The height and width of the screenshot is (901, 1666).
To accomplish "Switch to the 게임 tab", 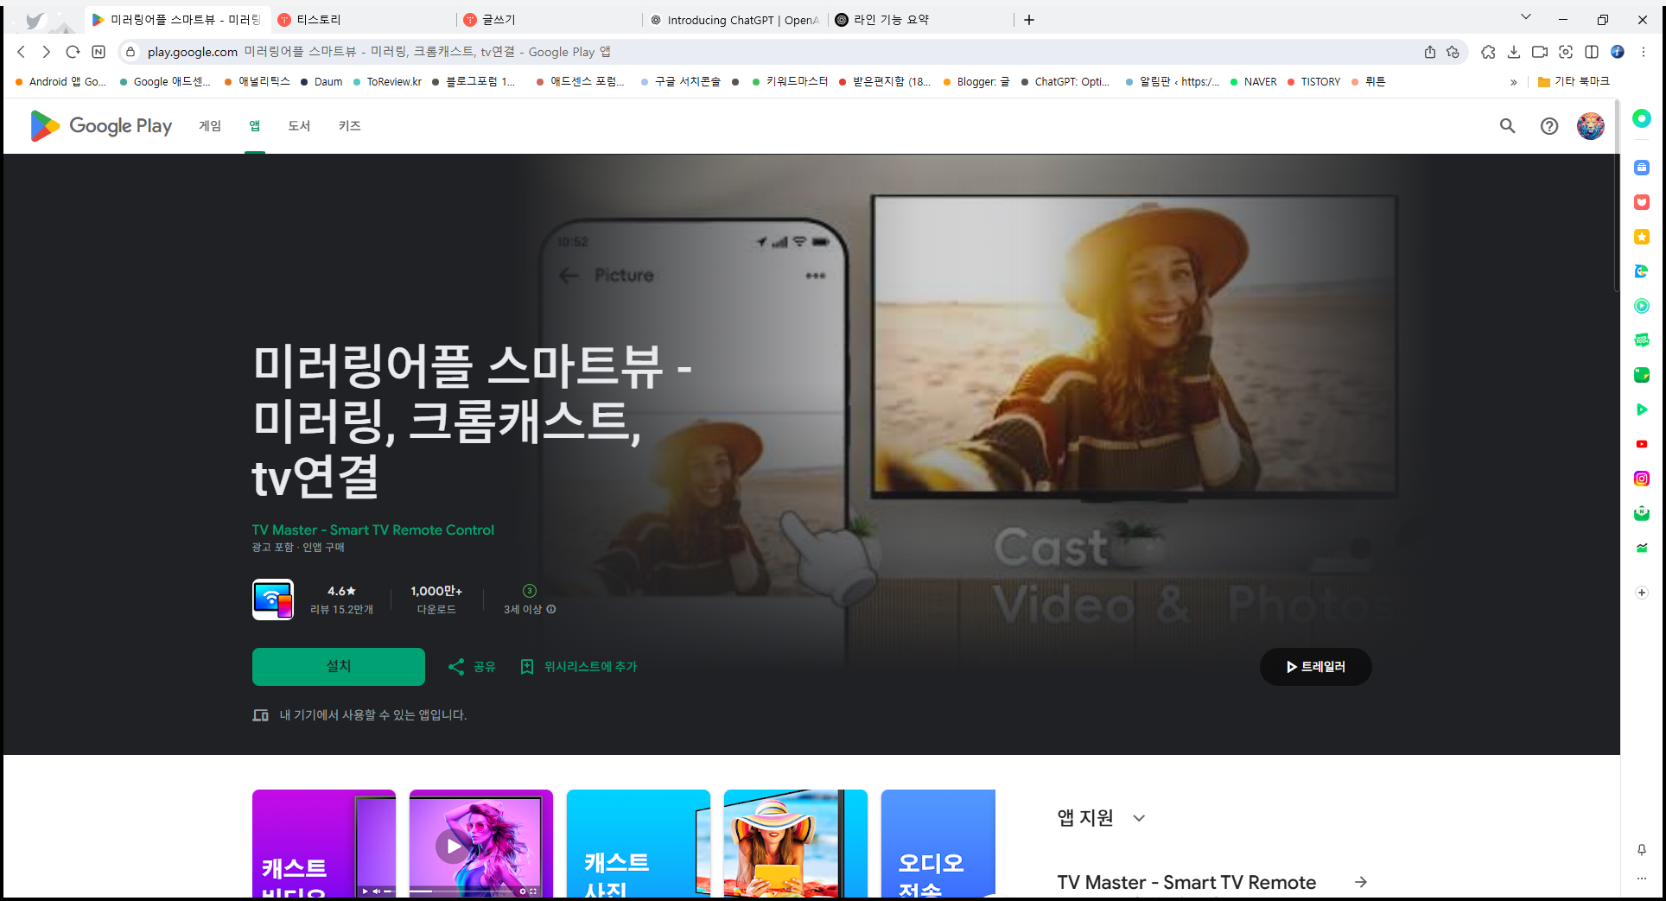I will point(209,126).
